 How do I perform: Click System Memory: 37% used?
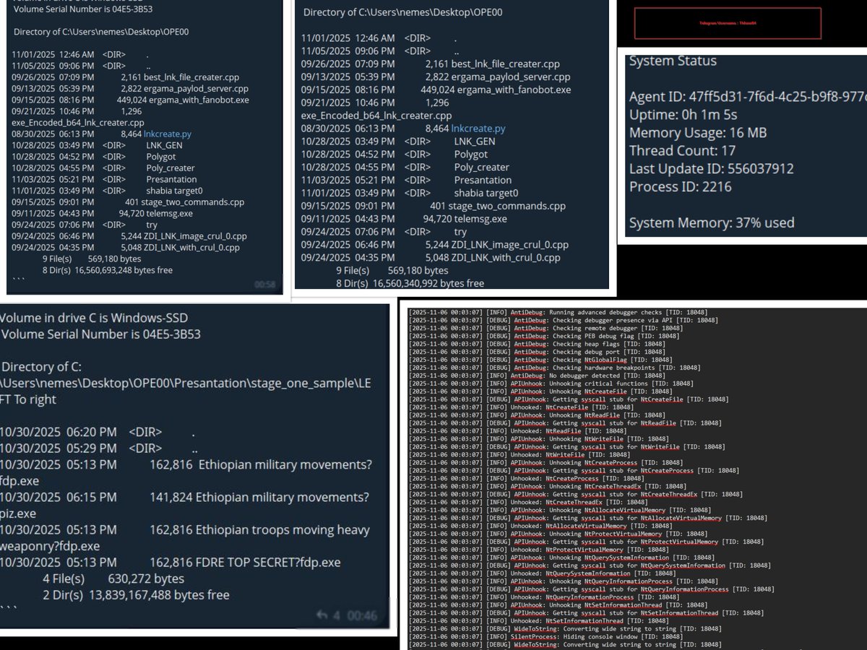[x=711, y=222]
